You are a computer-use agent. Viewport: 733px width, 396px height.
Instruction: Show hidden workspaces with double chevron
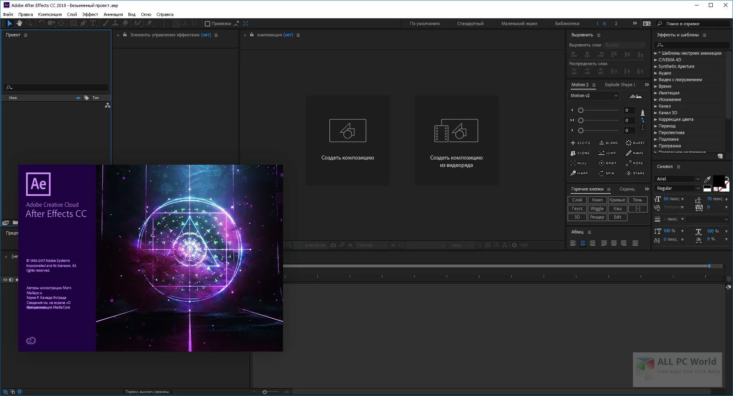pyautogui.click(x=635, y=23)
